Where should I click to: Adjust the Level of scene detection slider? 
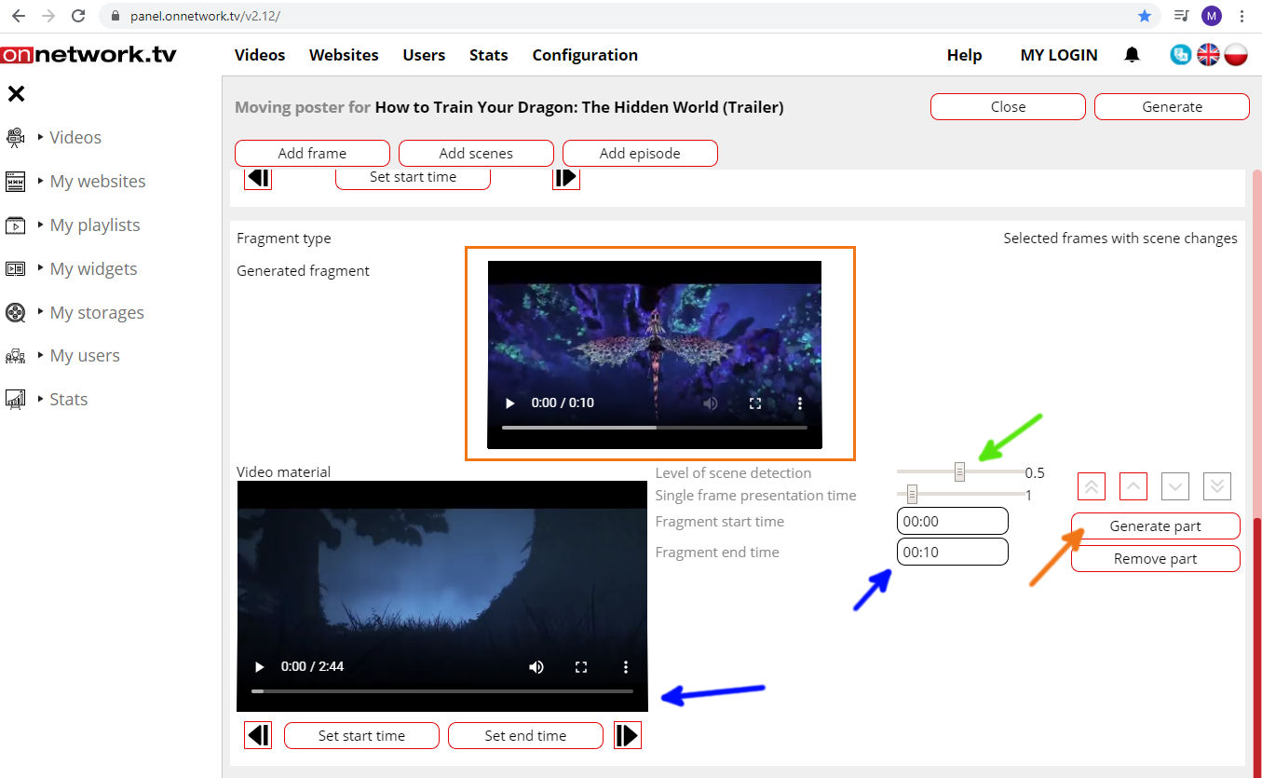point(959,472)
